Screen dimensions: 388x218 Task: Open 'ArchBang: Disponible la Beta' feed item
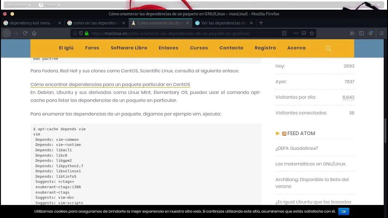pyautogui.click(x=312, y=183)
